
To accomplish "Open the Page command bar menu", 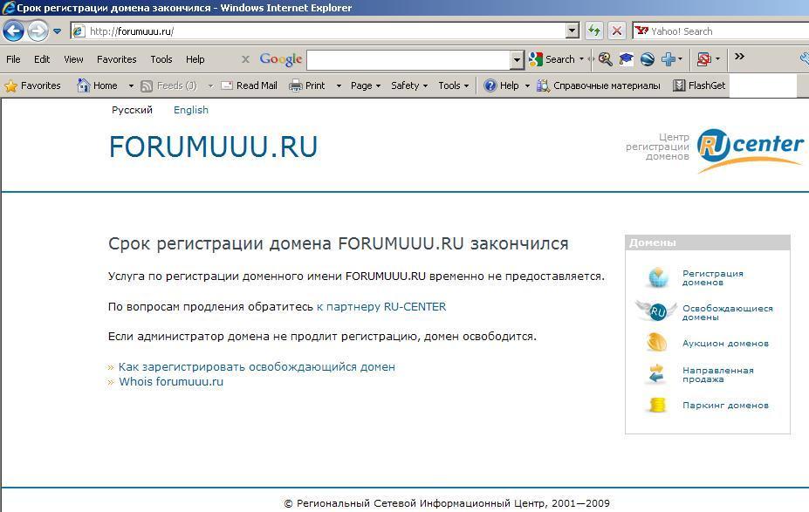I will tap(366, 85).
